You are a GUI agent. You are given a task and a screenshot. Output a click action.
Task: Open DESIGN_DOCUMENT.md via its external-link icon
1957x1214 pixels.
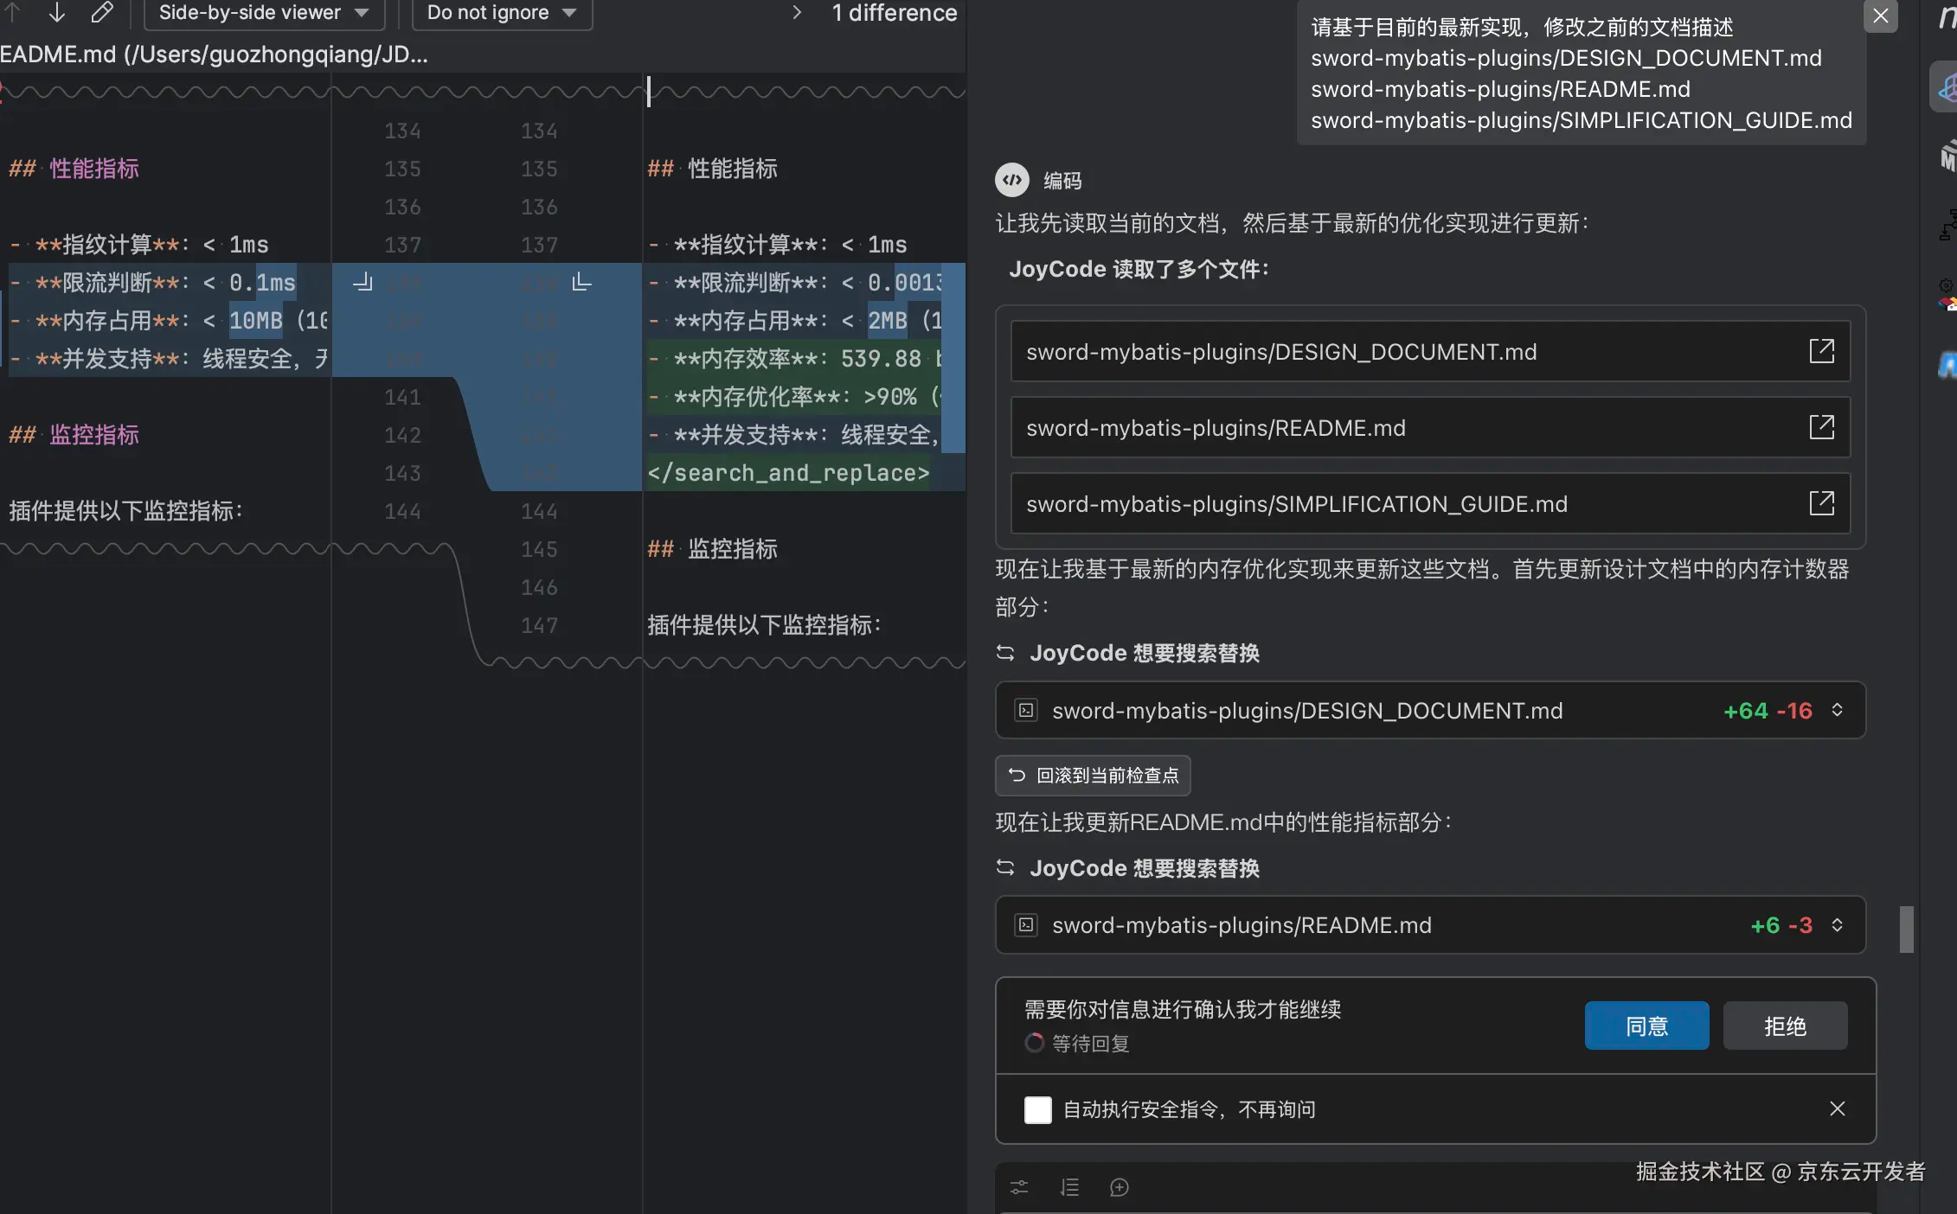(1823, 351)
